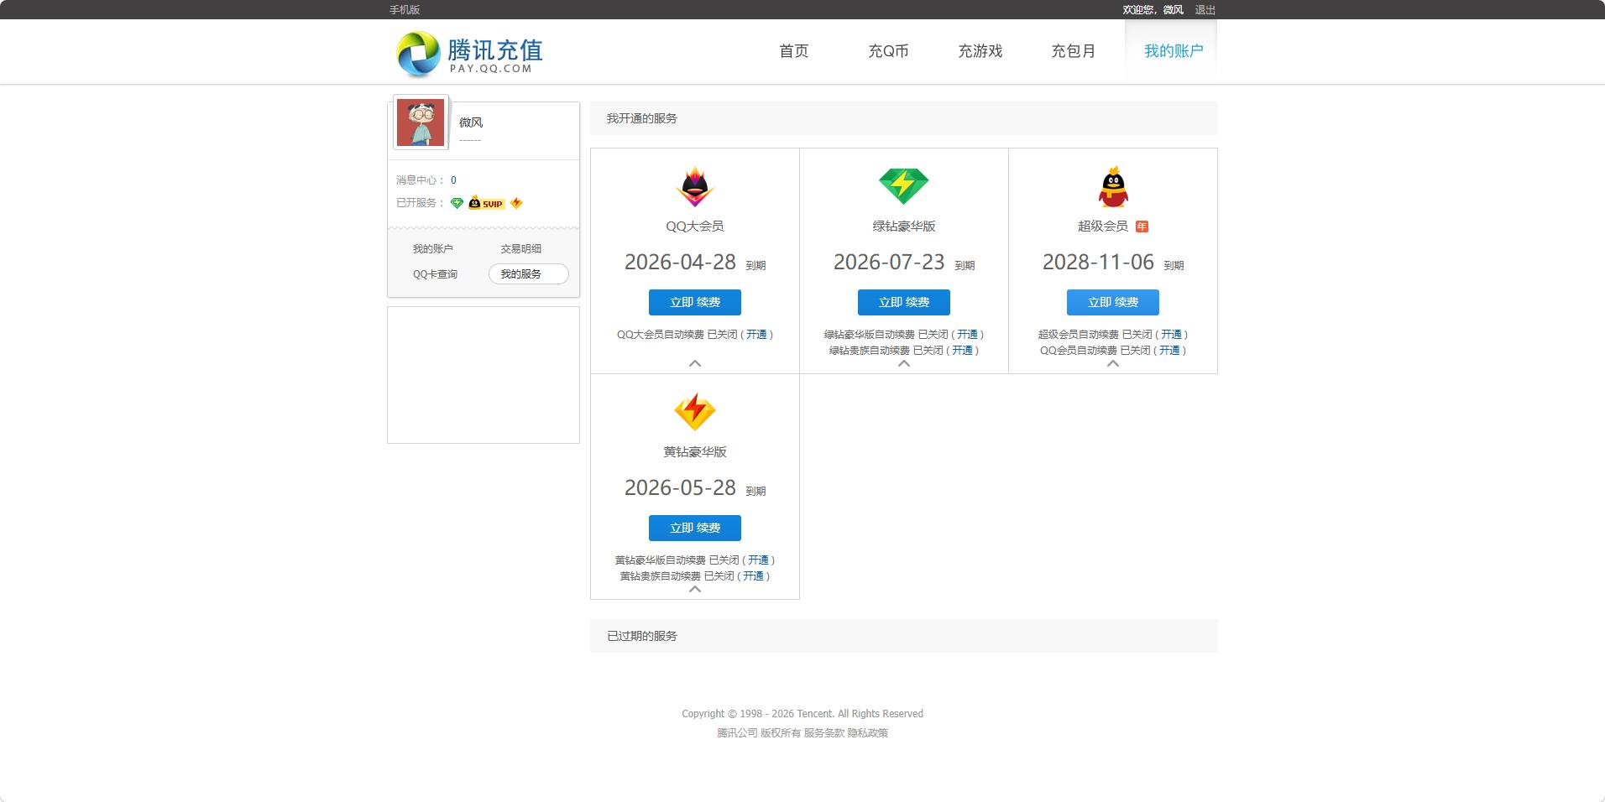Enable QQ大会员自动续费 via 开通

click(x=757, y=334)
